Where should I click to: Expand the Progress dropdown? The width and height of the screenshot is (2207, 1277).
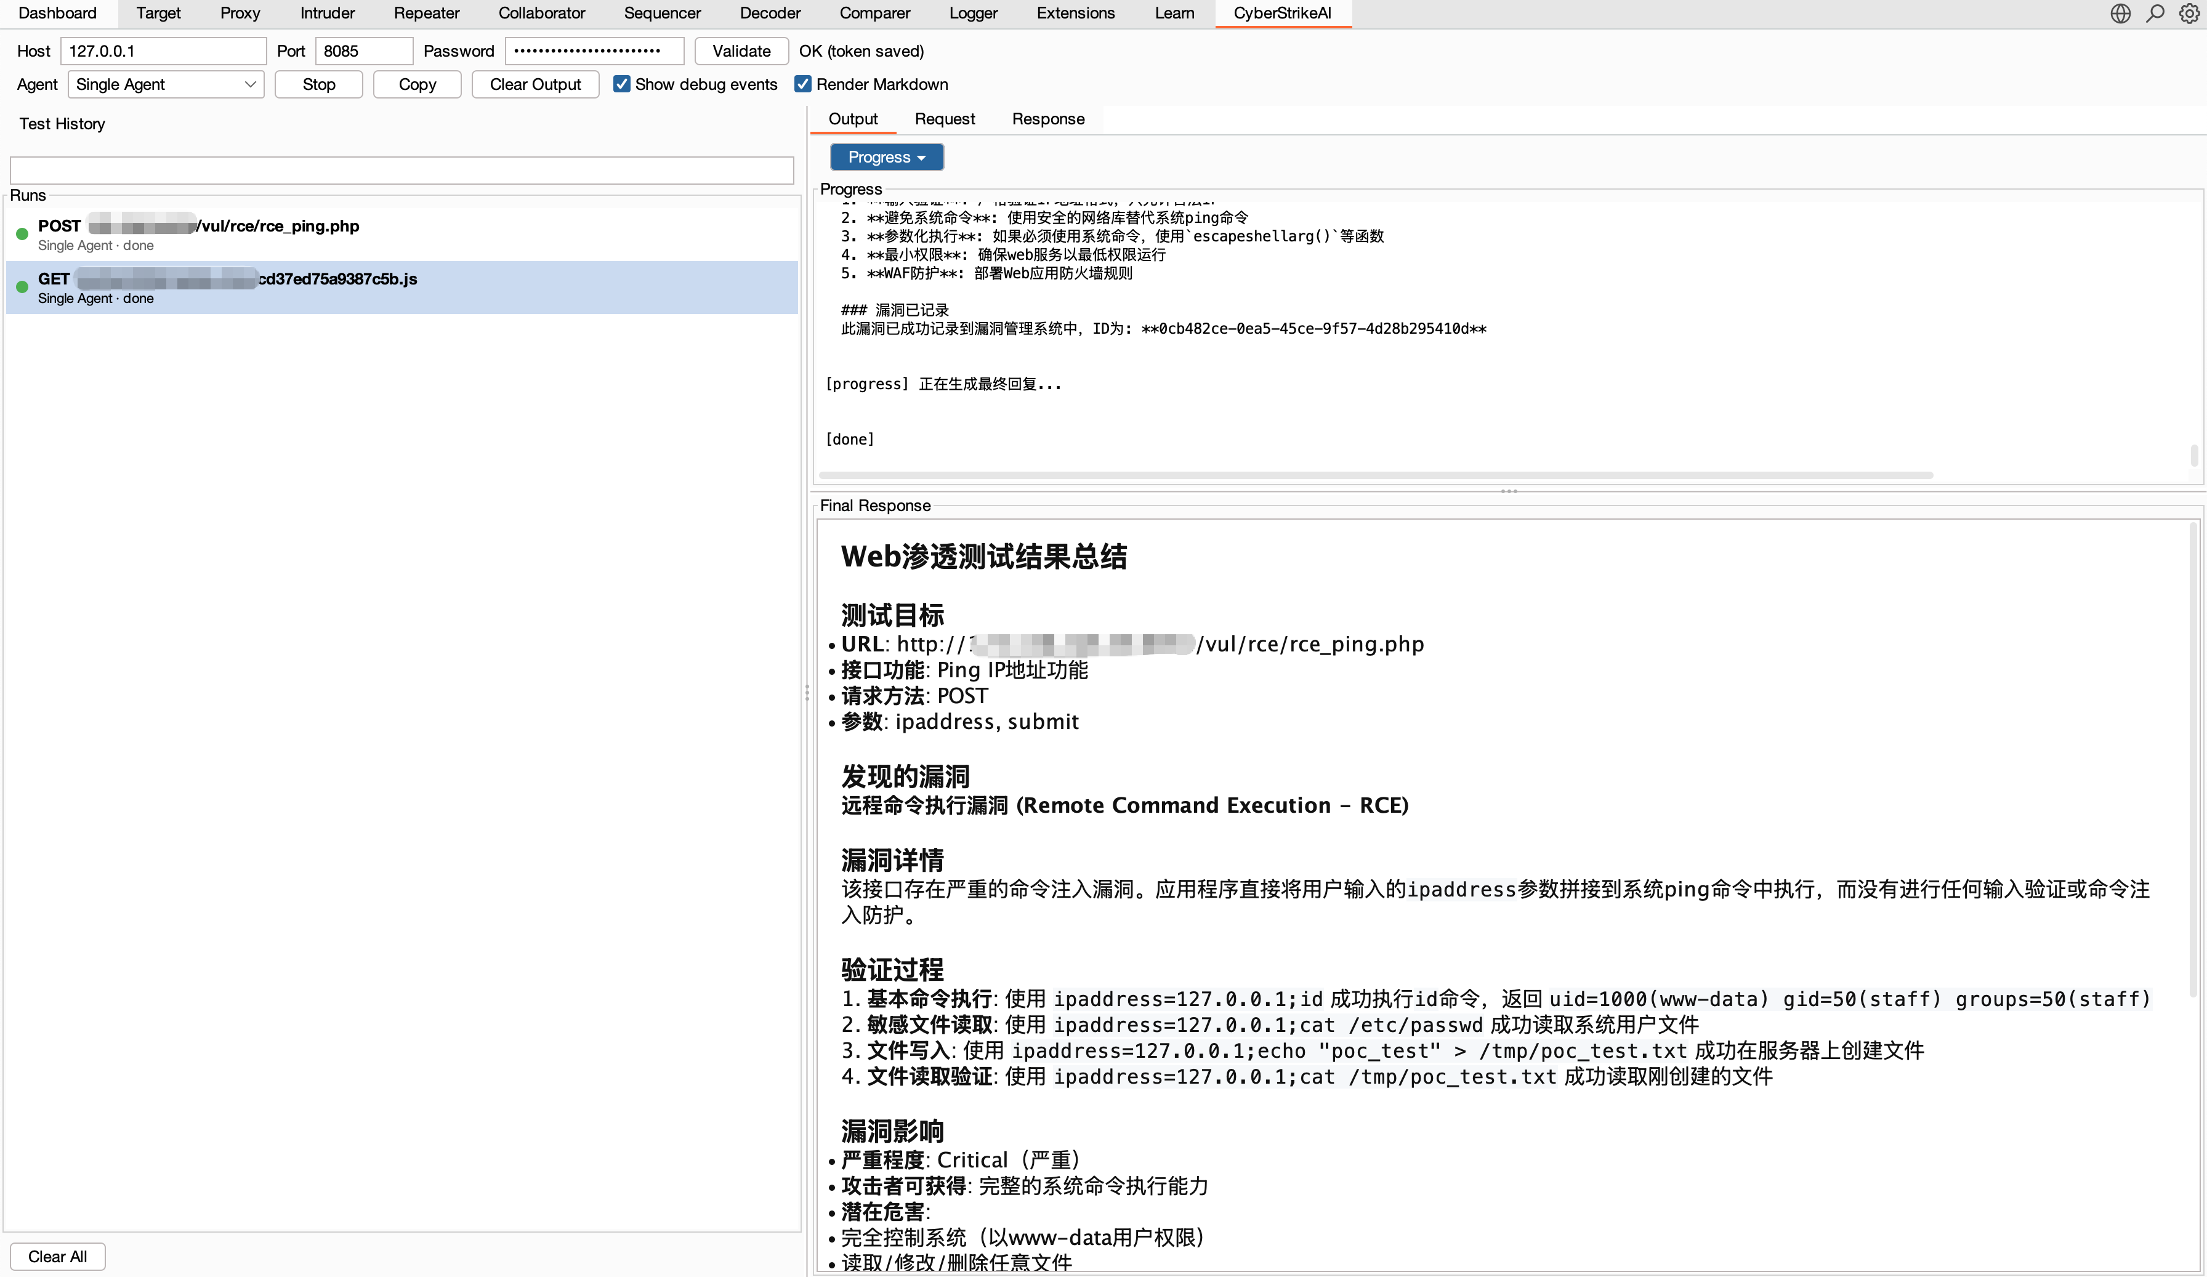886,157
